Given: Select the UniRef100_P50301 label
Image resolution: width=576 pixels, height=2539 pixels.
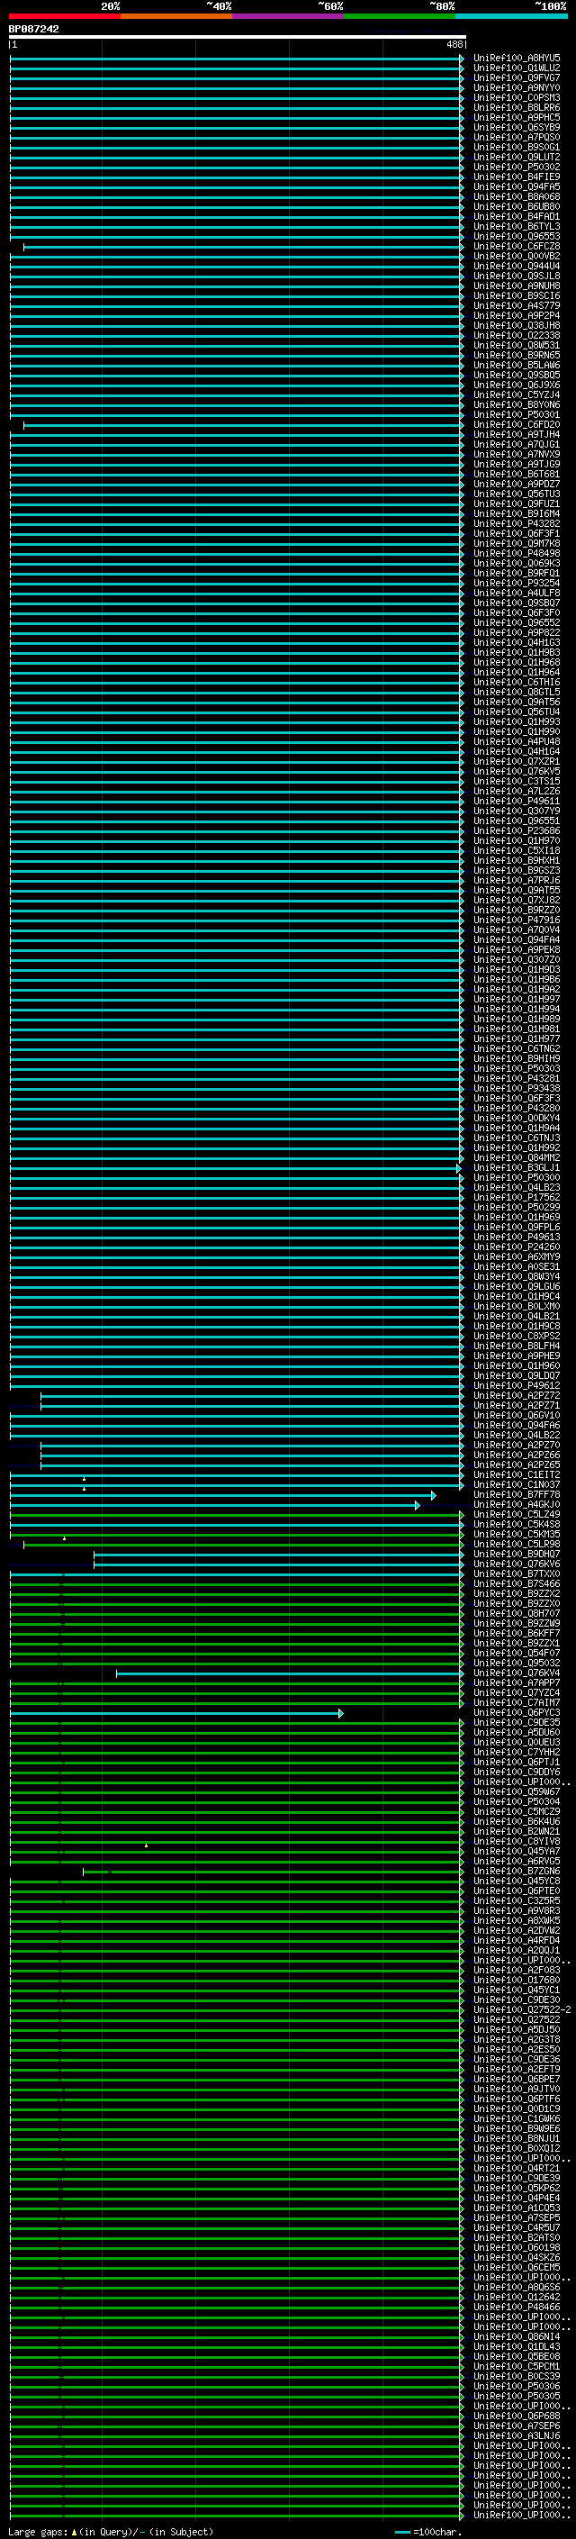Looking at the screenshot, I should (517, 415).
